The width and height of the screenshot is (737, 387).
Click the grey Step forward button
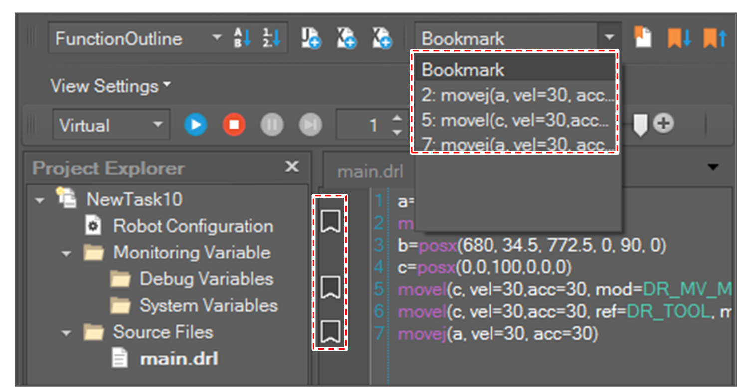[x=310, y=125]
